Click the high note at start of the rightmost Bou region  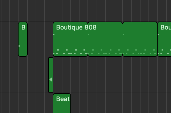[x=158, y=35]
